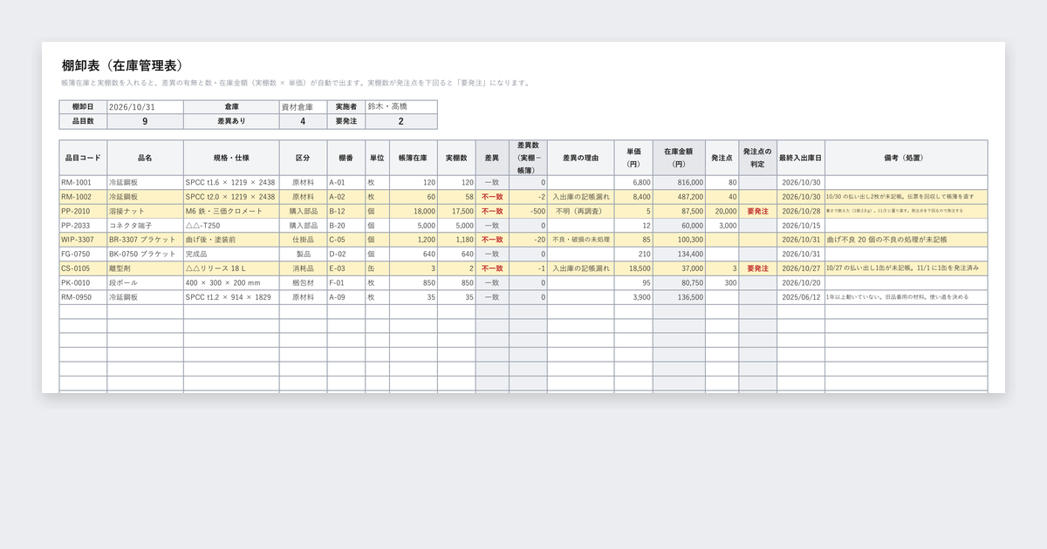This screenshot has height=549, width=1047.
Task: Click the 棚卸日 date field showing 2026/10/31
Action: coord(145,107)
